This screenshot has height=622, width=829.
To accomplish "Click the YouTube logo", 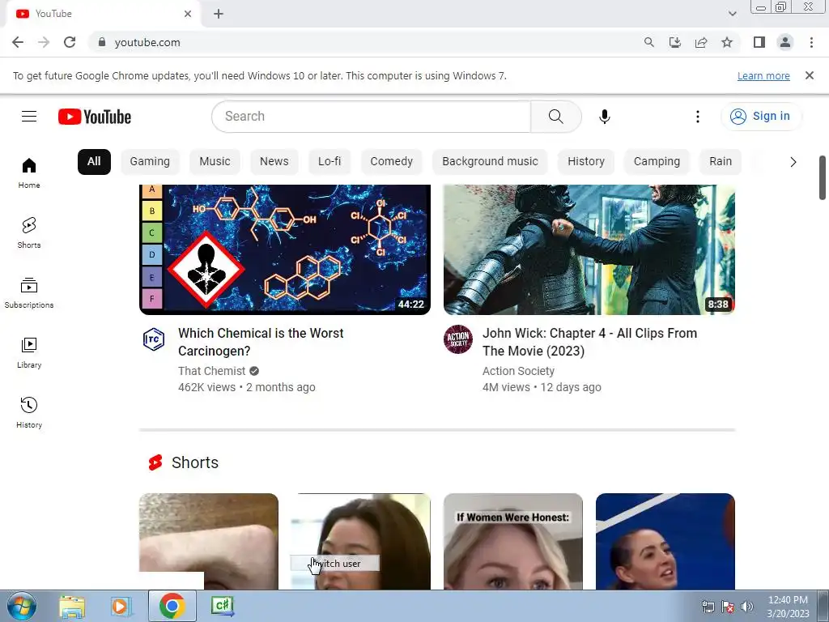I will pyautogui.click(x=95, y=117).
